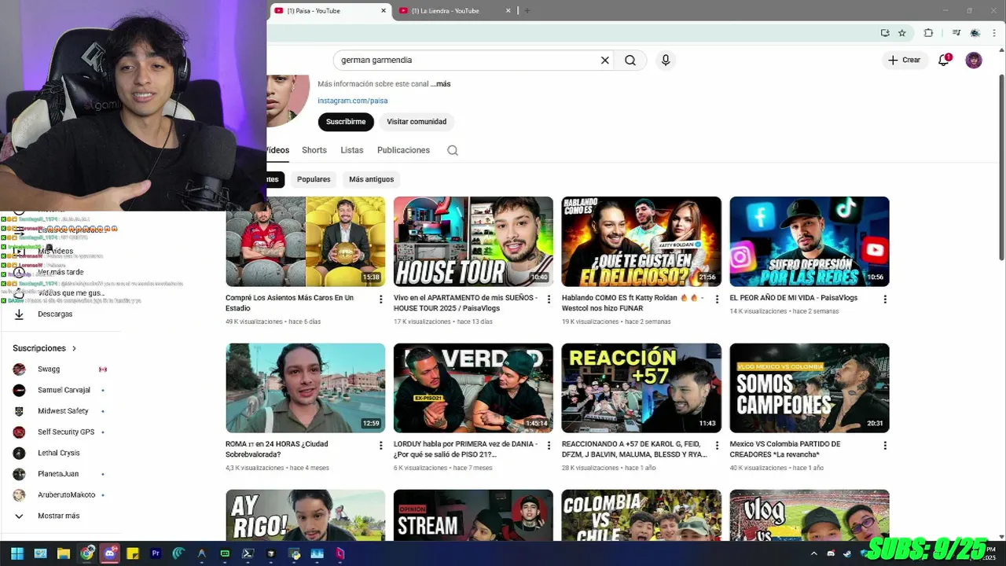
Task: Click the install app icon in the address bar
Action: pos(885,33)
